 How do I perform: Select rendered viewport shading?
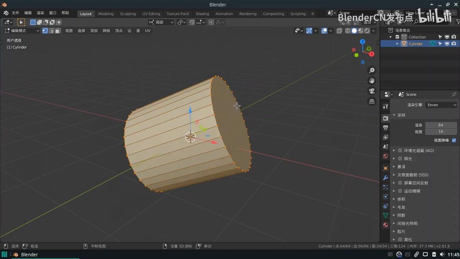click(367, 31)
